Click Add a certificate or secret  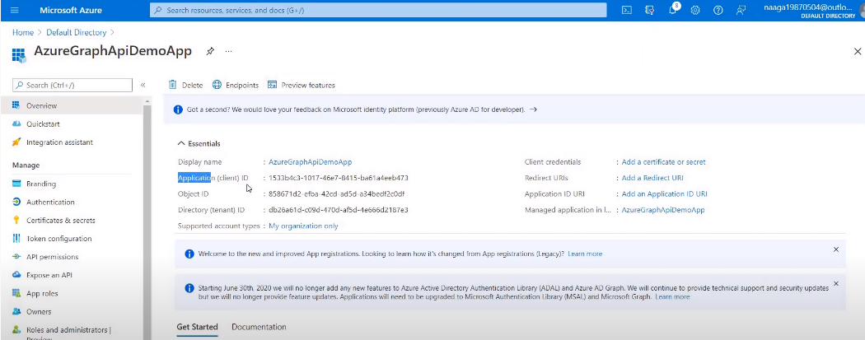tap(663, 162)
